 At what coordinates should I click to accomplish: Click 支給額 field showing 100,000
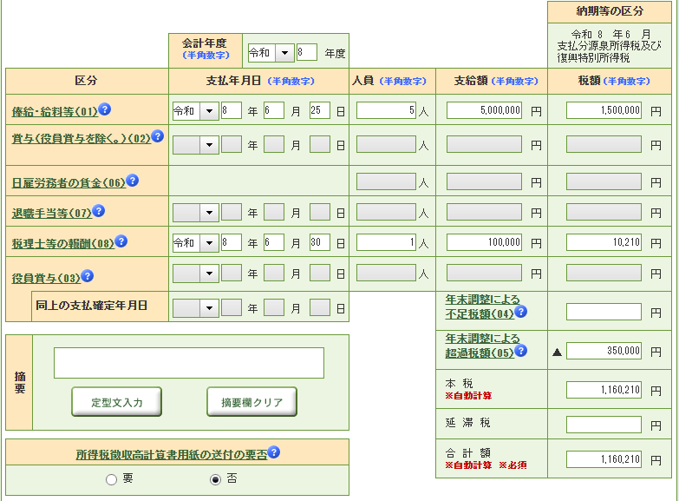[x=484, y=242]
